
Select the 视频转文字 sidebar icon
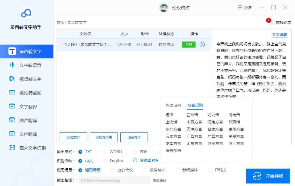12,79
